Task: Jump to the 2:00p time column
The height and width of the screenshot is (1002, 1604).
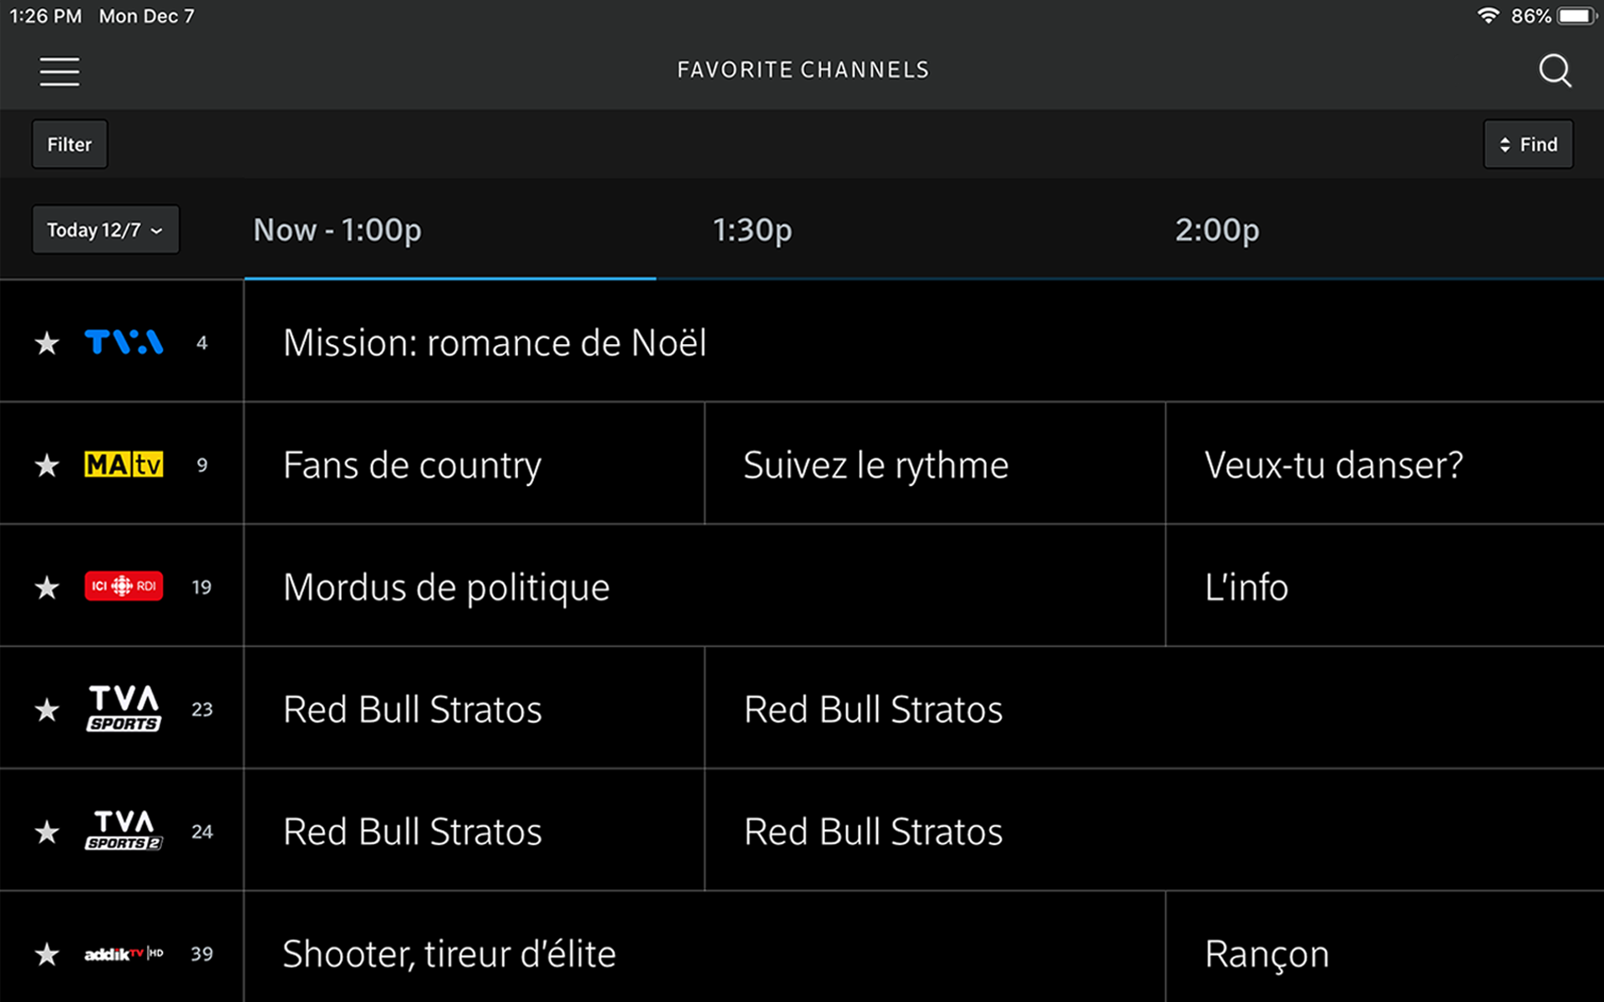Action: pos(1216,230)
